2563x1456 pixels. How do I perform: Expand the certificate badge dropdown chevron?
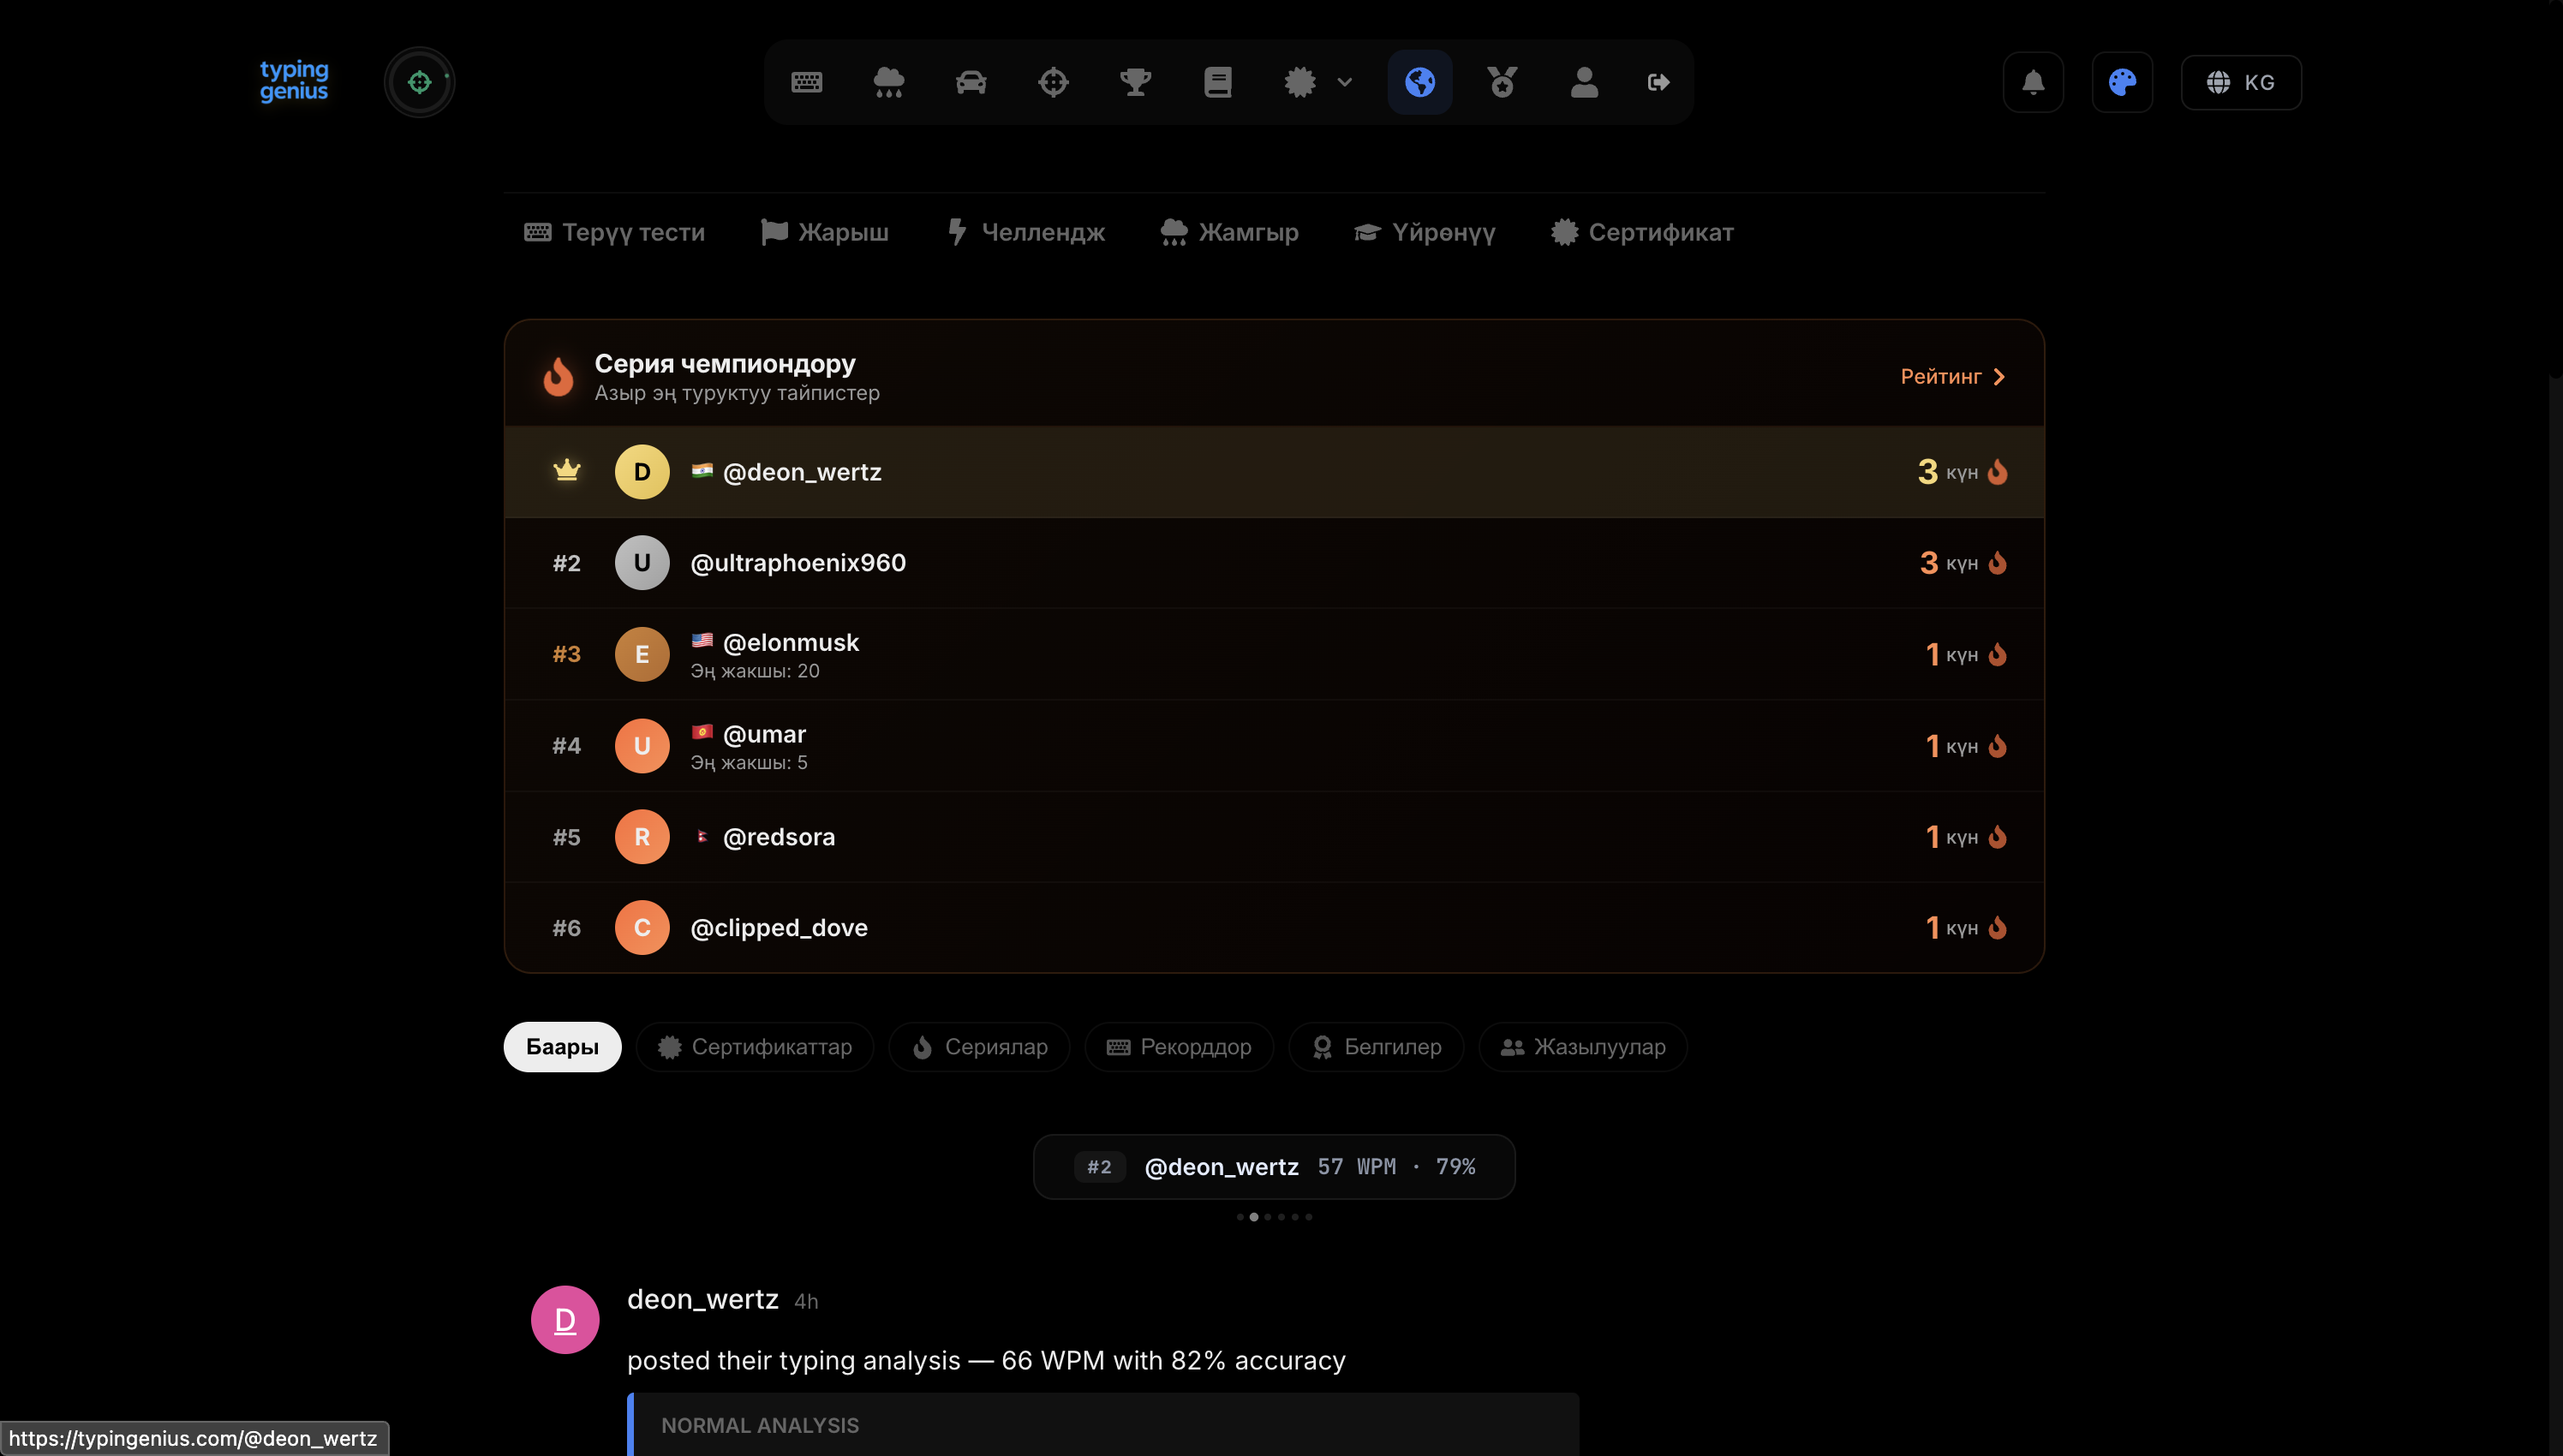(x=1345, y=82)
